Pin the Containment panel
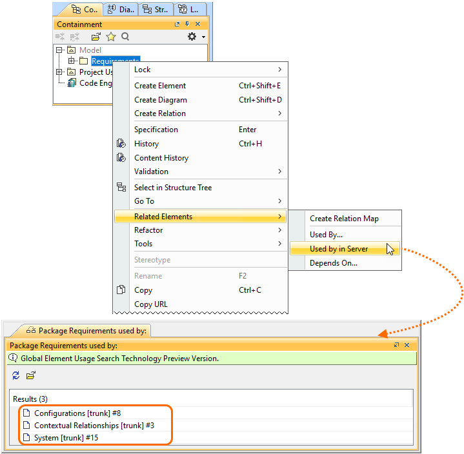This screenshot has width=464, height=454. [187, 24]
